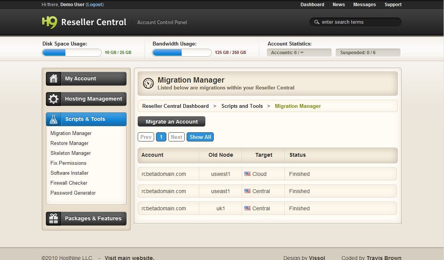Screen dimensions: 444x260
Task: Click the gift icon for Packages & Features
Action: [x=54, y=219]
